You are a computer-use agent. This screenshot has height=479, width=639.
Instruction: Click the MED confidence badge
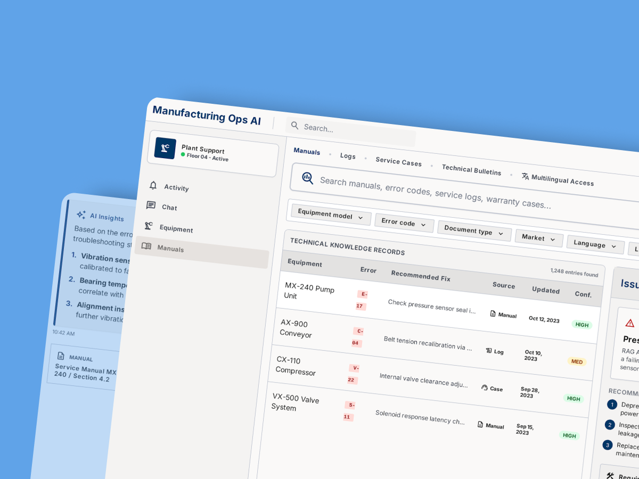click(x=577, y=361)
